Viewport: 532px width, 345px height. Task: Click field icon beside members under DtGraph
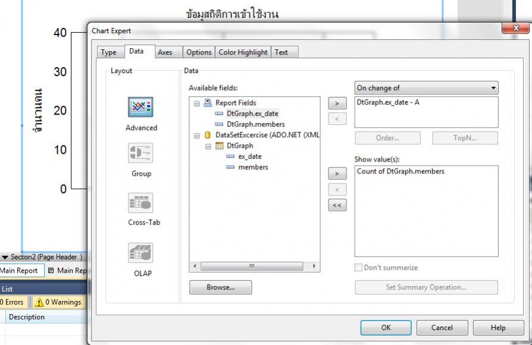230,167
